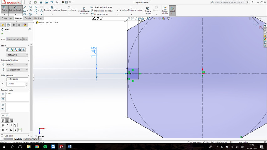Toggle the first add-parenthesis button beside DIM text
The width and height of the screenshot is (267, 150).
(x=3, y=94)
